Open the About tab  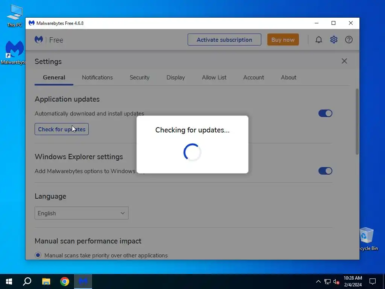click(x=288, y=78)
